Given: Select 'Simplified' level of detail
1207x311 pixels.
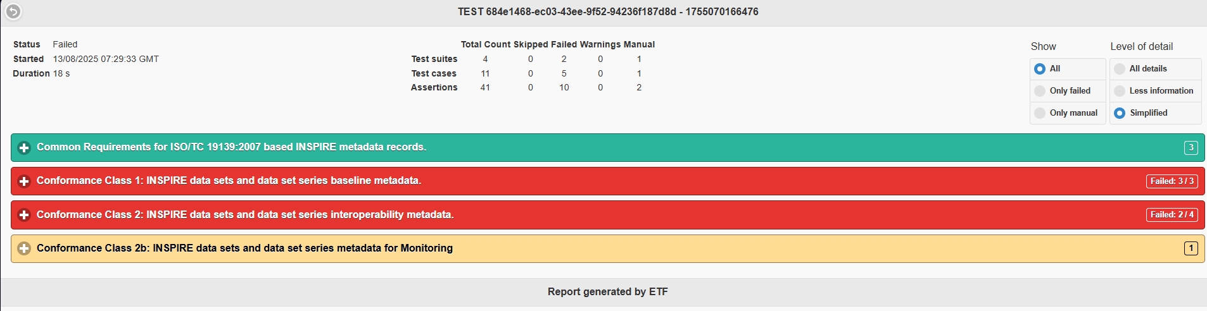Looking at the screenshot, I should click(x=1120, y=113).
